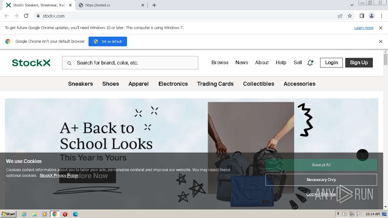Open the About menu

[x=262, y=63]
